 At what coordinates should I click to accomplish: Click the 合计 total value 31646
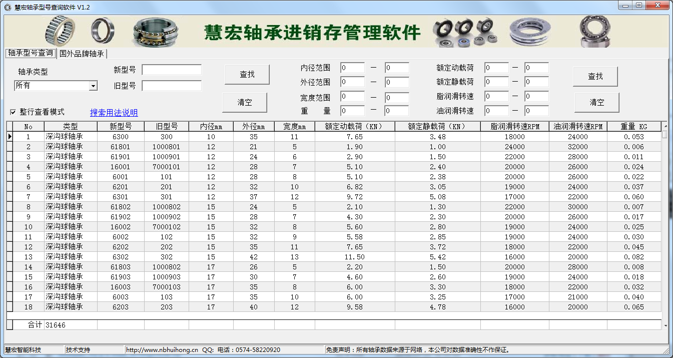click(x=56, y=325)
